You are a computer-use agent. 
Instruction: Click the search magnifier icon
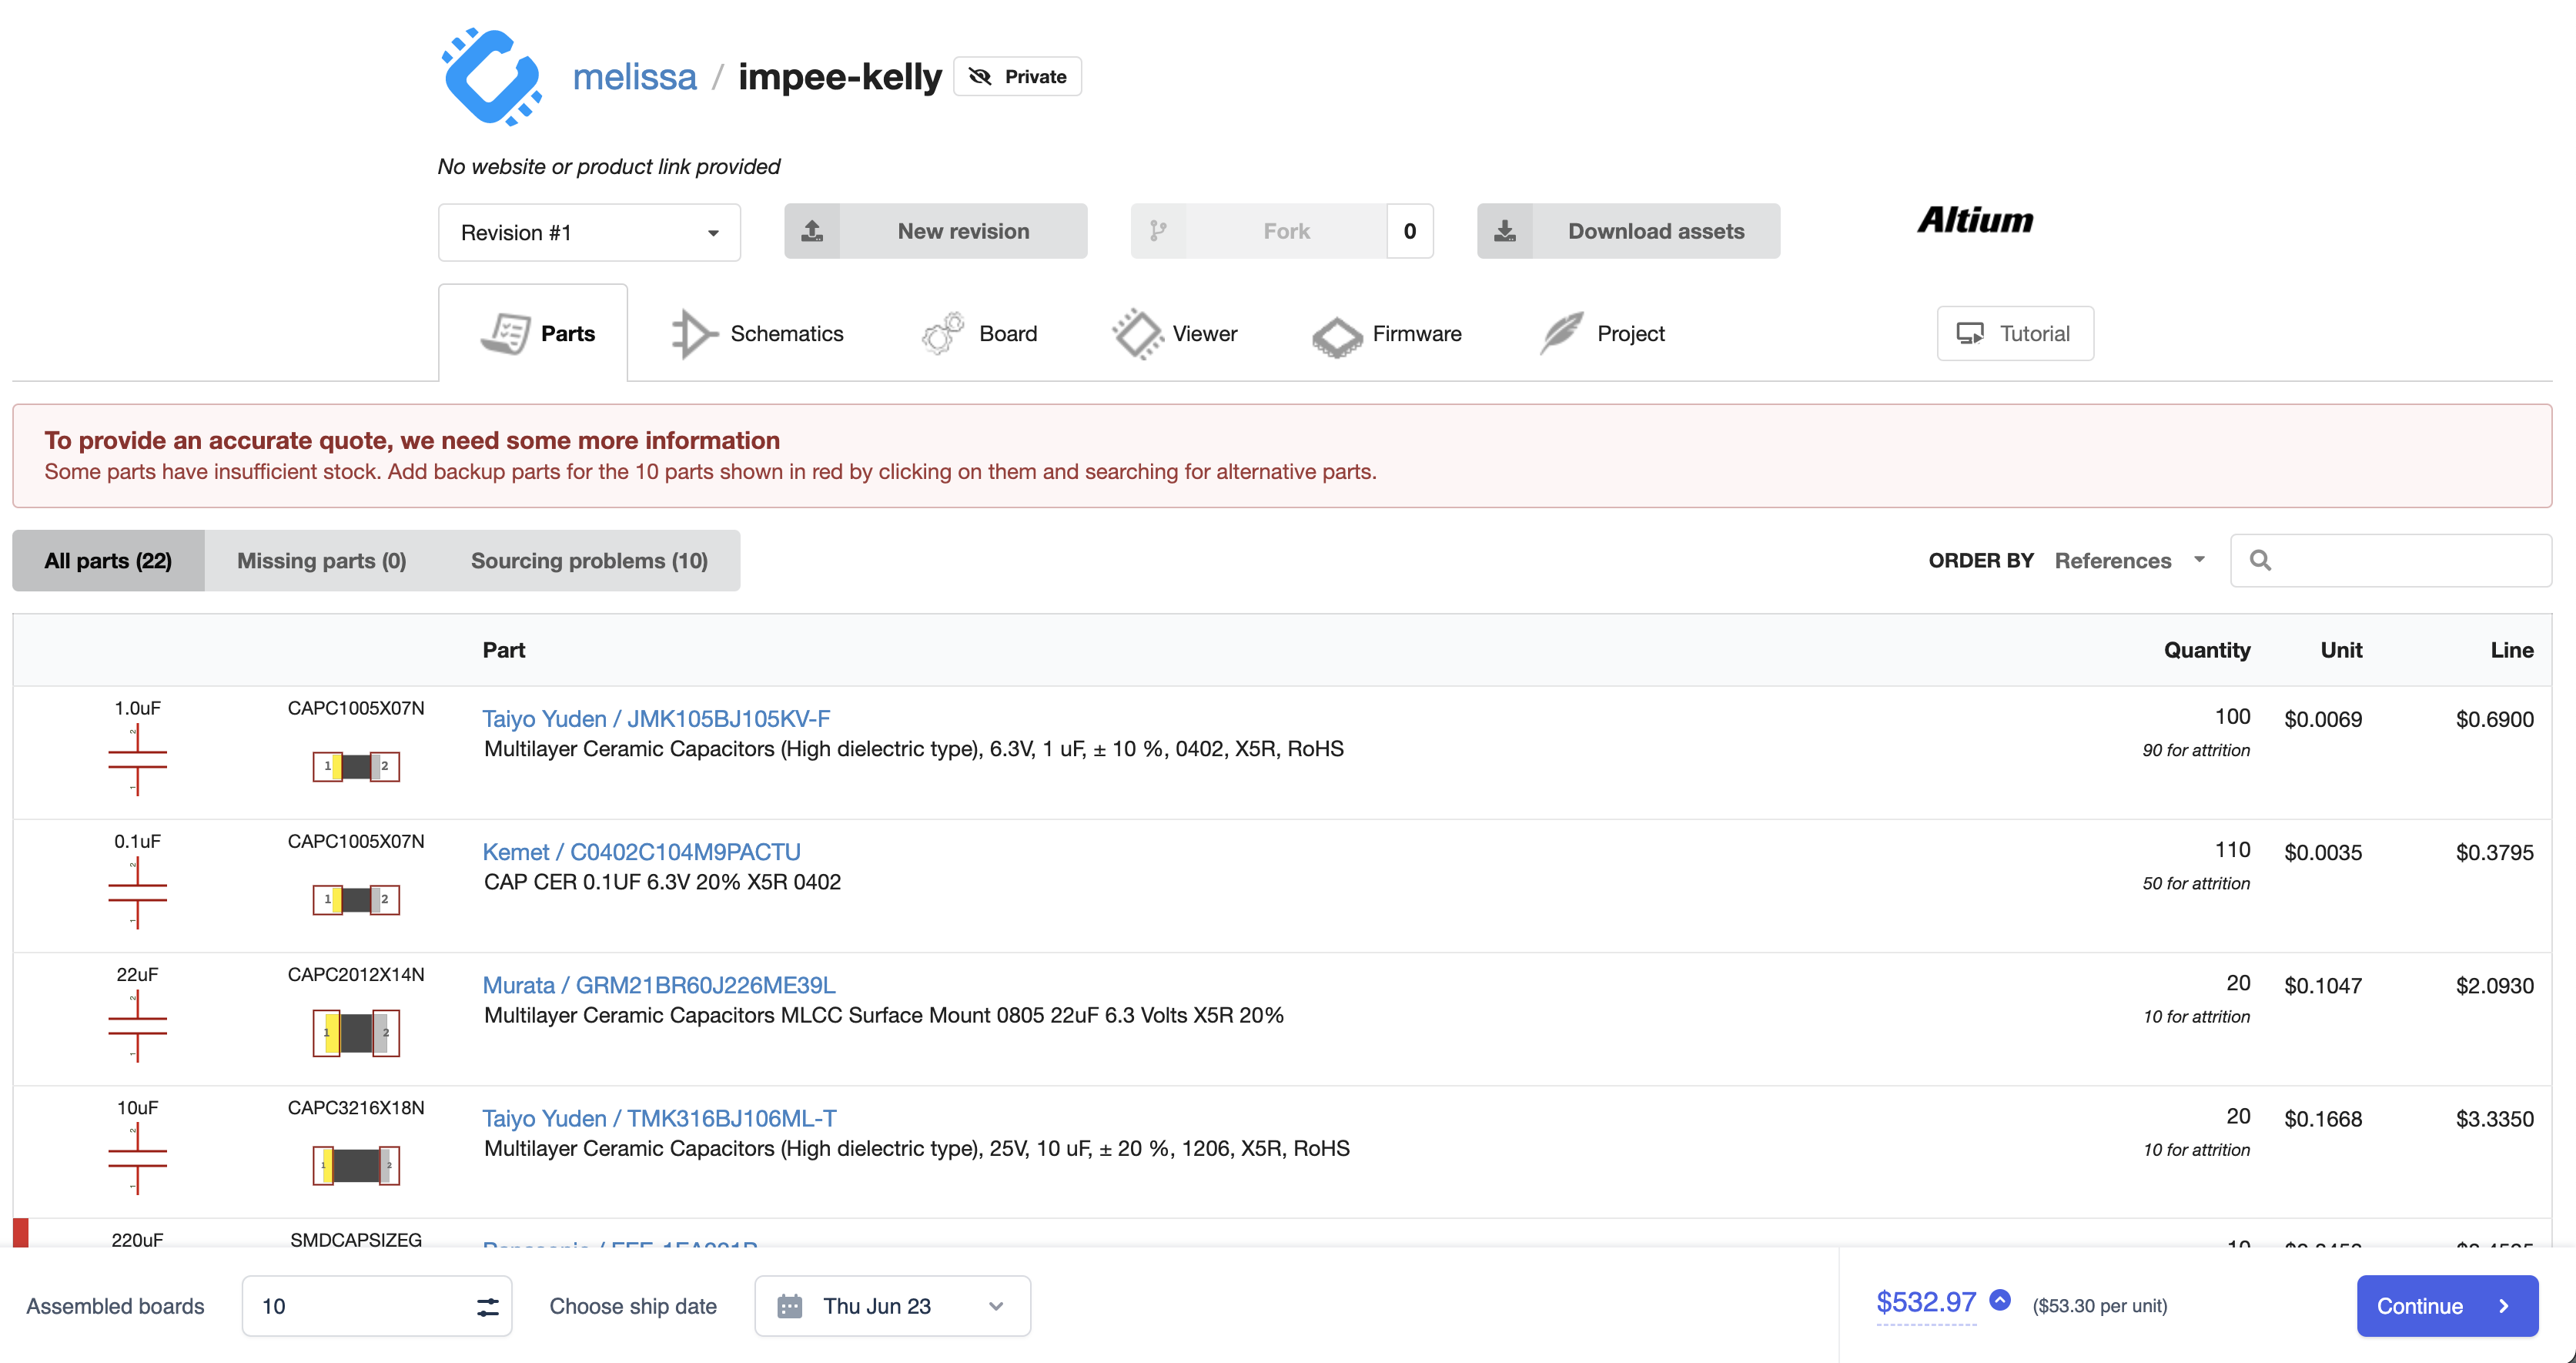point(2260,560)
